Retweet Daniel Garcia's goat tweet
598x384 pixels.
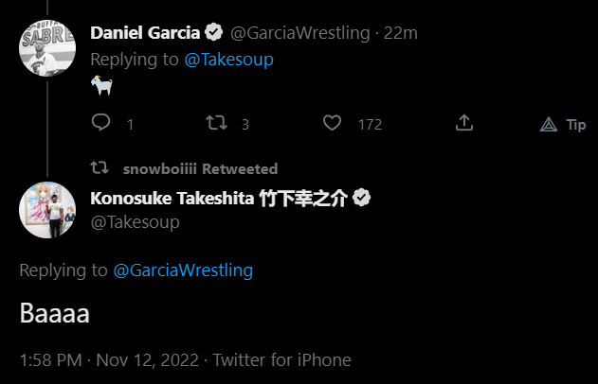217,123
